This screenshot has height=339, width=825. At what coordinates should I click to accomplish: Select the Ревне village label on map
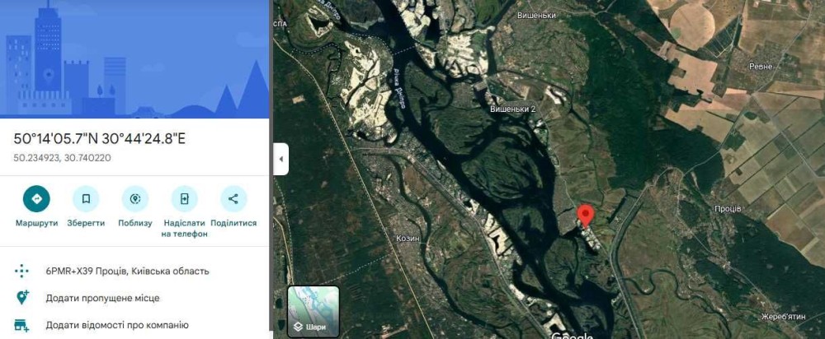[761, 67]
